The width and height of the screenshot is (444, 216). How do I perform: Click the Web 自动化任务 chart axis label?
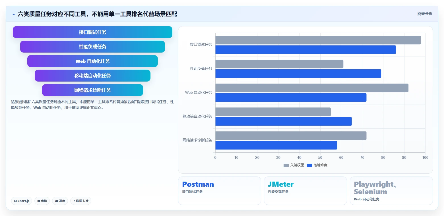(x=199, y=92)
